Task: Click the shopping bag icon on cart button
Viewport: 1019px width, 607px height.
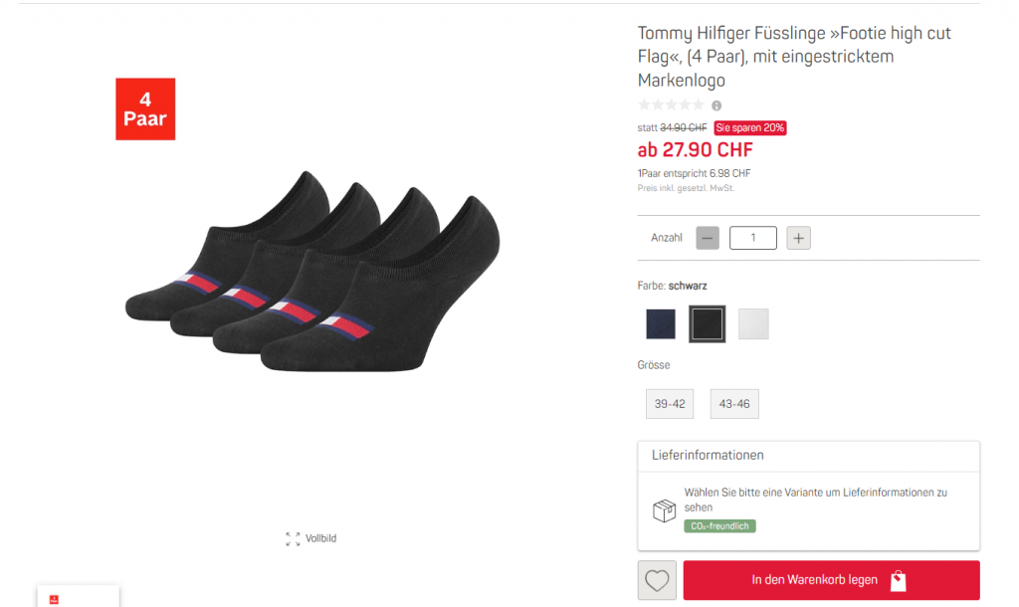Action: pos(899,580)
